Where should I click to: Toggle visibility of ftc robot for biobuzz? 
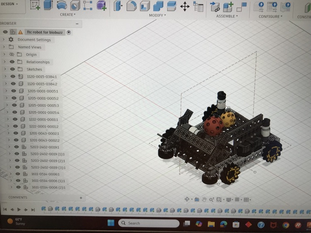pos(5,32)
